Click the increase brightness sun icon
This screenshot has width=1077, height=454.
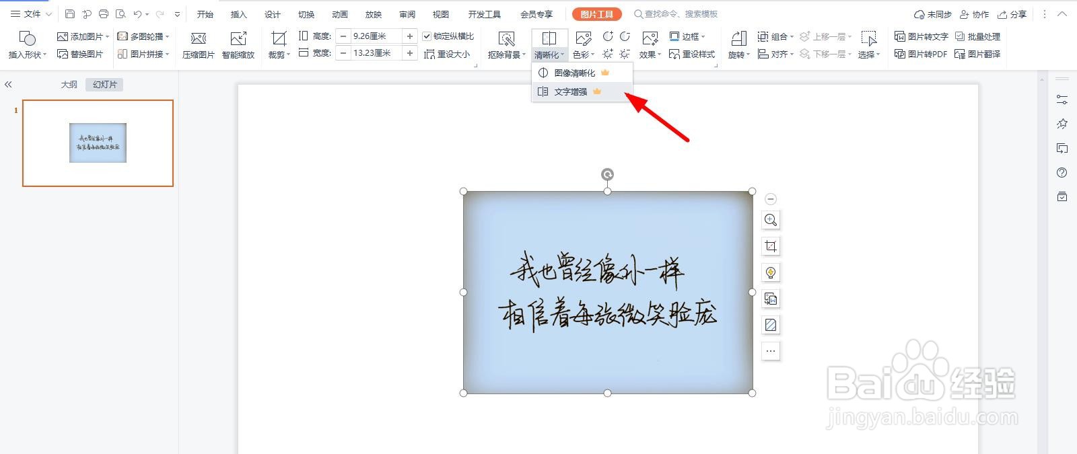tap(608, 54)
